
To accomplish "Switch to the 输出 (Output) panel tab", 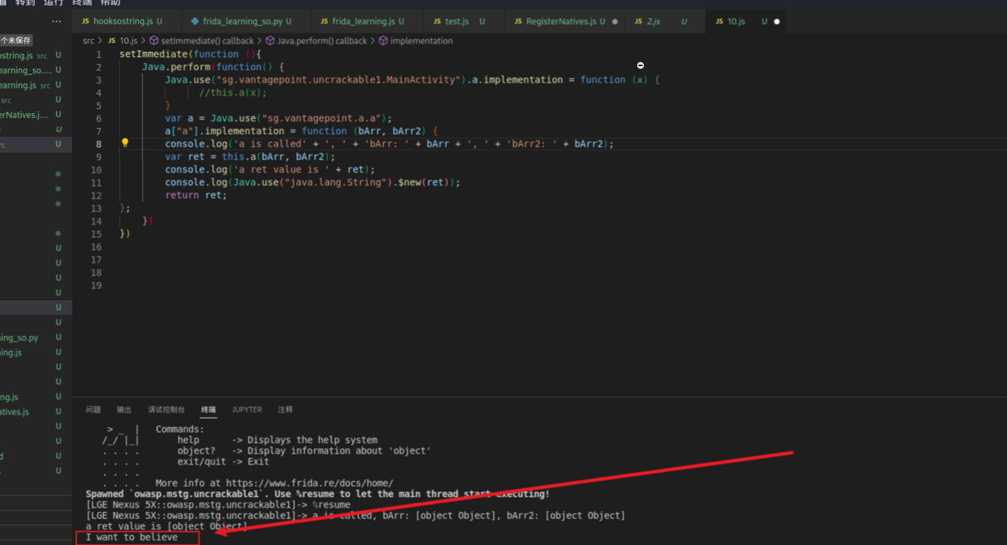I will point(124,409).
